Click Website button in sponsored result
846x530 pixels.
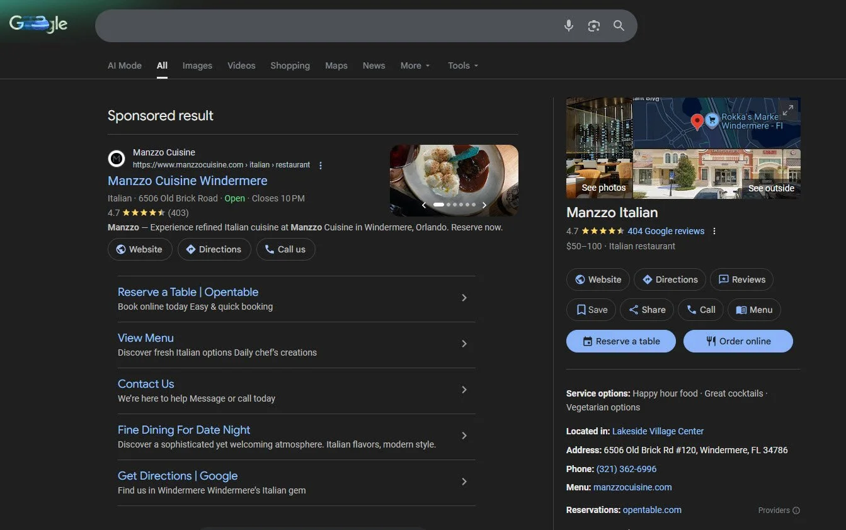(x=140, y=249)
